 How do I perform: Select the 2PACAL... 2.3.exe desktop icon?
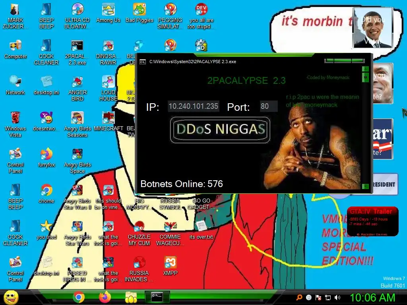tap(78, 52)
